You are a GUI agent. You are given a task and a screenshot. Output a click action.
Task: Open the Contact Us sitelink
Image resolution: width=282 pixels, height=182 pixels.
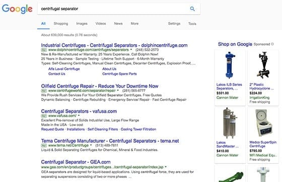click(56, 74)
